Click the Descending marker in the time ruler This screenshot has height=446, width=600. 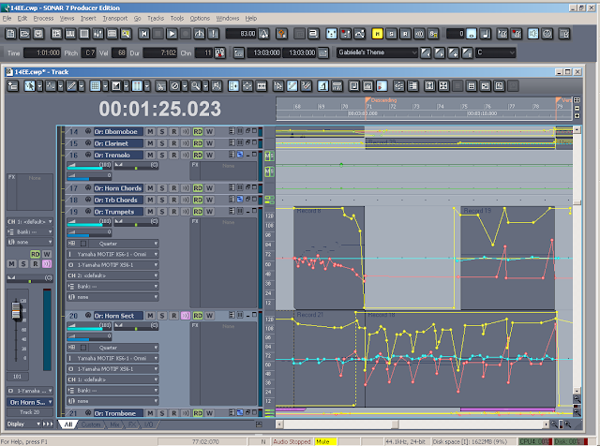(x=382, y=100)
